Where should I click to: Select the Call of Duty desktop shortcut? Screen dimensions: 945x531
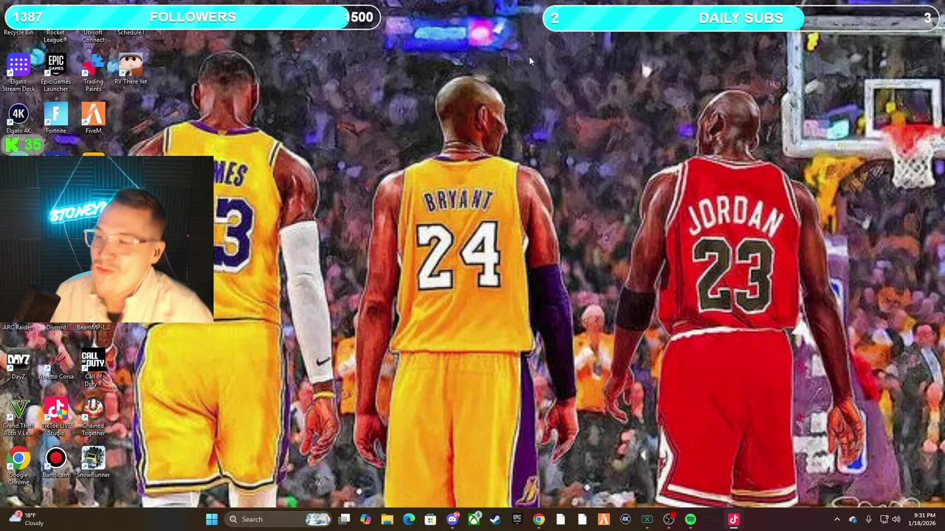93,368
